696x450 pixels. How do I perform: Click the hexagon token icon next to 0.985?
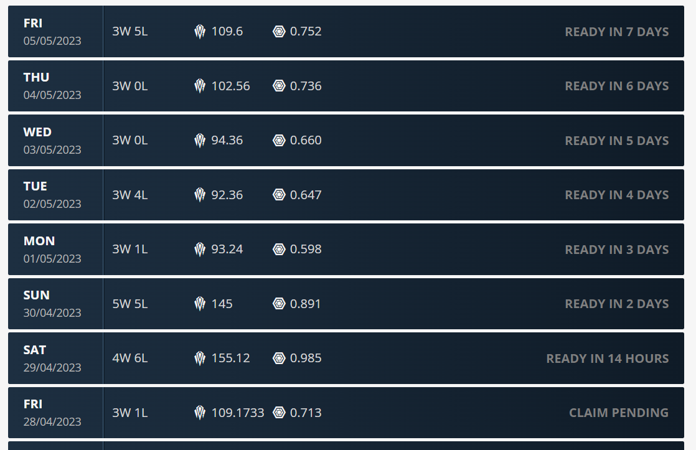click(279, 358)
